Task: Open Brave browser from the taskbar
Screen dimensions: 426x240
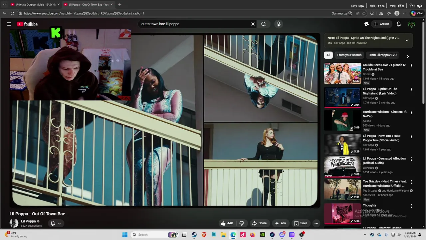Action: pyautogui.click(x=204, y=235)
